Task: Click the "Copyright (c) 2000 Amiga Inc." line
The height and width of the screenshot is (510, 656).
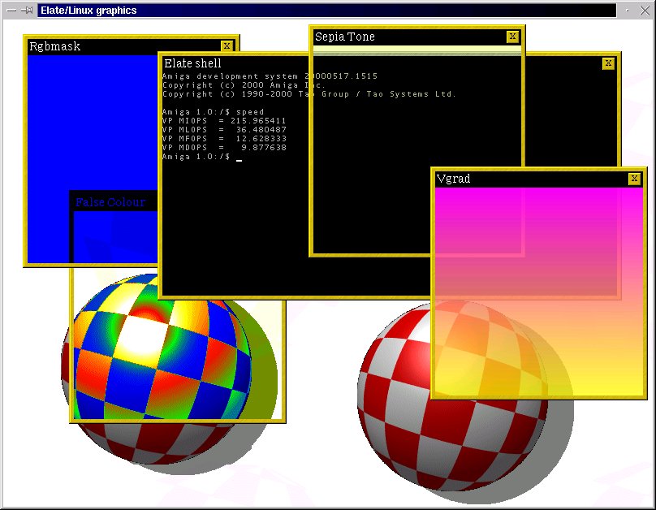Action: 244,85
